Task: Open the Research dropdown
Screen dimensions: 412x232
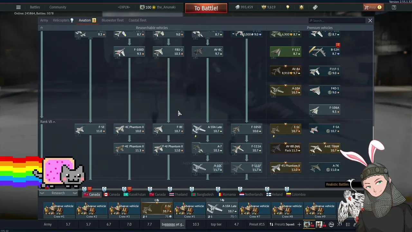Action: 58,193
